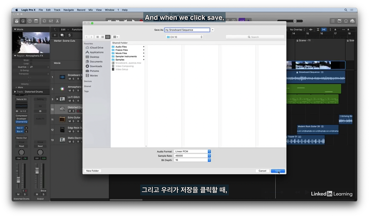The image size is (369, 217).
Task: Open the Navigate menu
Action: pos(69,10)
